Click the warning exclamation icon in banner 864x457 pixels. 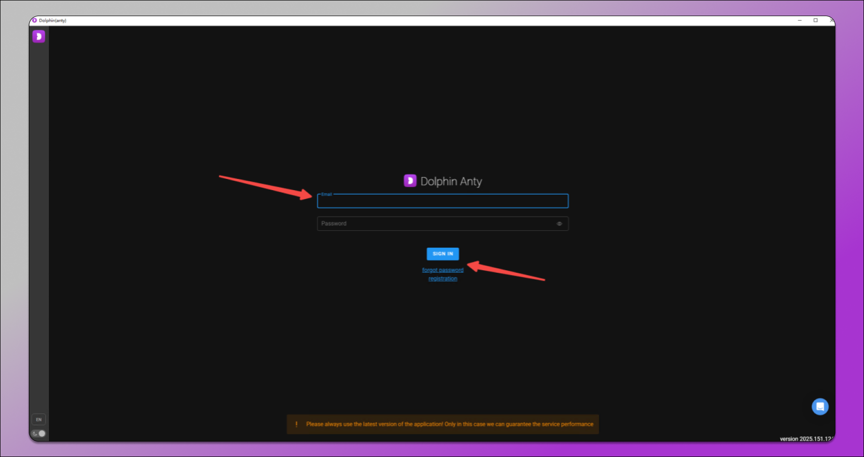coord(296,424)
